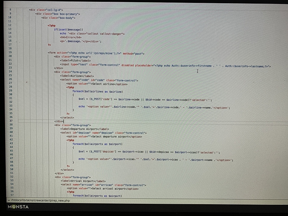The height and width of the screenshot is (216, 288).
Task: Click line number 57 in the gutter
Action: pyautogui.click(x=12, y=195)
